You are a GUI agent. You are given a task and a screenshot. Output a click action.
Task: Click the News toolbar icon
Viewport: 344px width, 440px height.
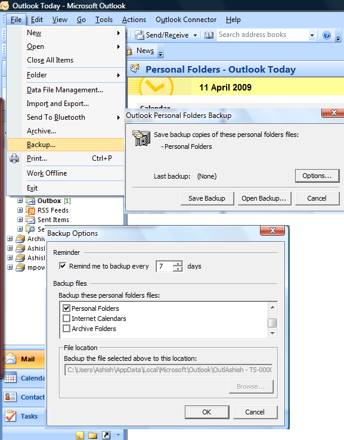coord(129,51)
